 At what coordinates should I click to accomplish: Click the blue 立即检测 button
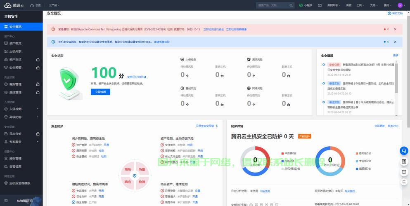100,92
